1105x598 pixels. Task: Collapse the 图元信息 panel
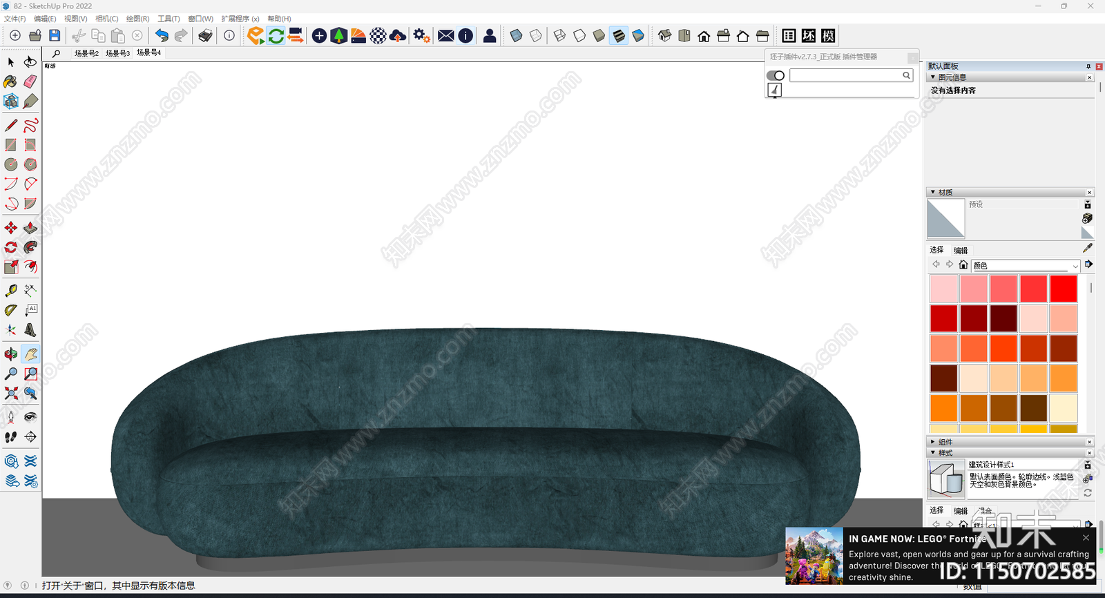click(x=933, y=77)
